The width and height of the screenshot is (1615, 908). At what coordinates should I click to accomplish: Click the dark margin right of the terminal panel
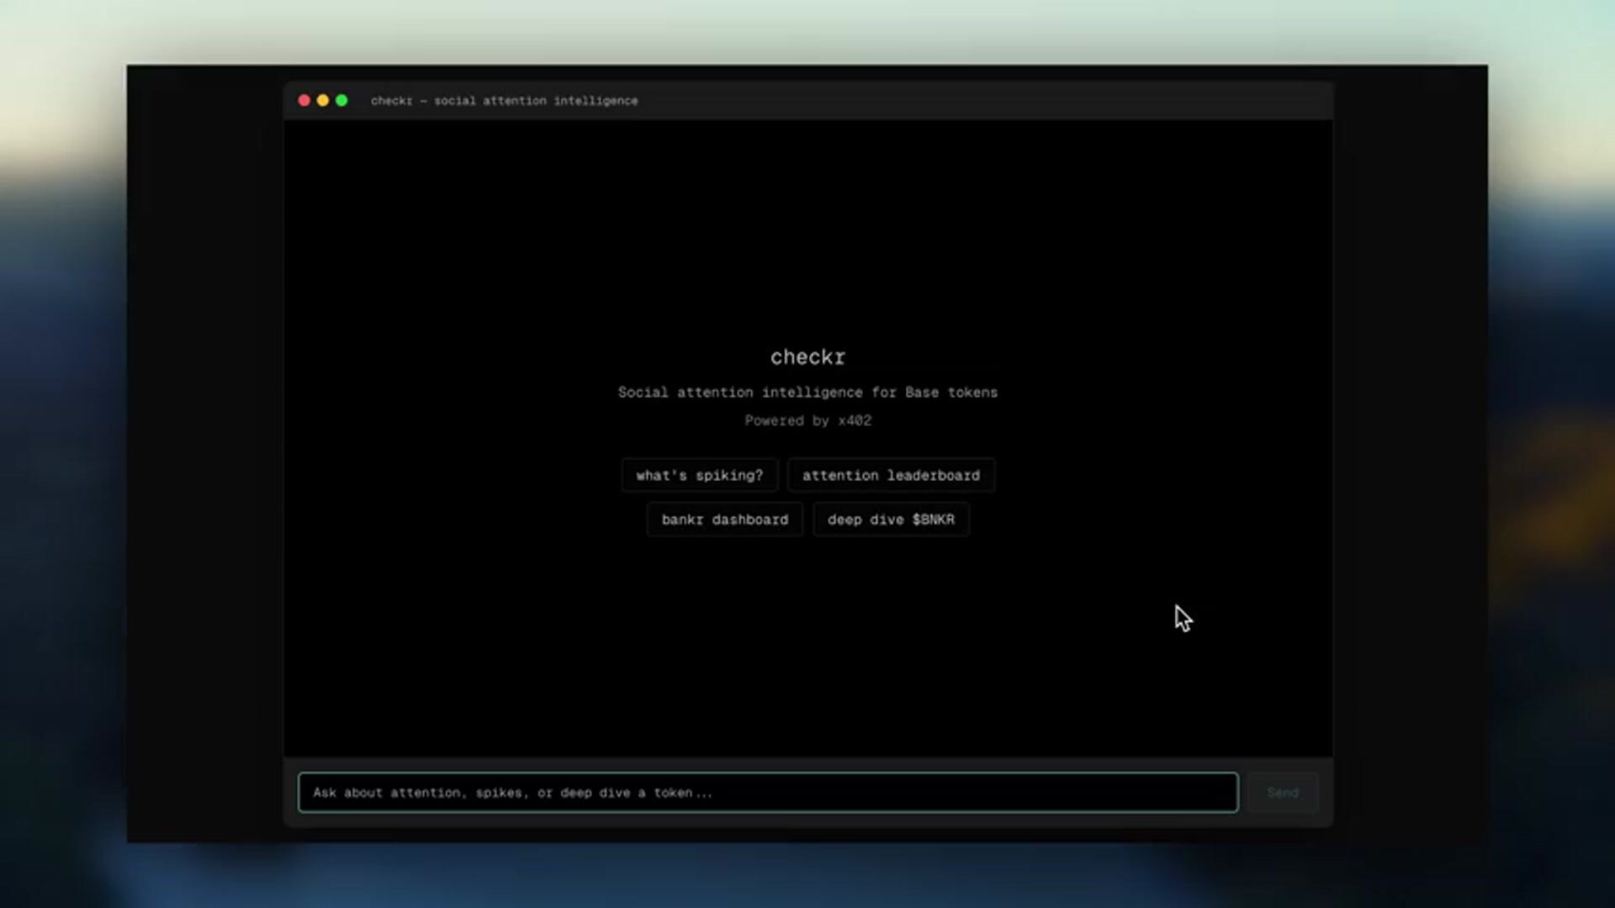(x=1410, y=454)
